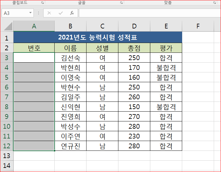
Task: Click the score cell 260
Action: (134, 97)
